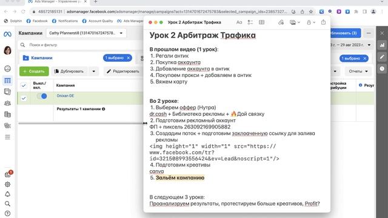
Task: Toggle the Onixan DE campaign switch
Action: coord(42,96)
